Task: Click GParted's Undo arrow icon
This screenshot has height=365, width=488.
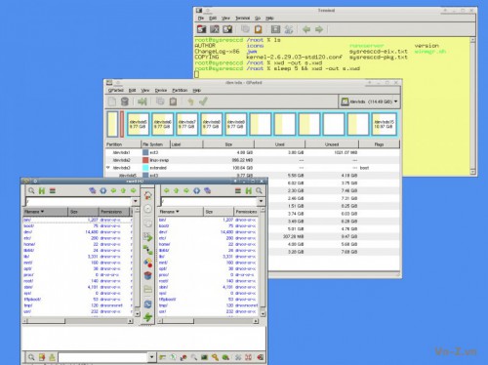Action: [190, 101]
